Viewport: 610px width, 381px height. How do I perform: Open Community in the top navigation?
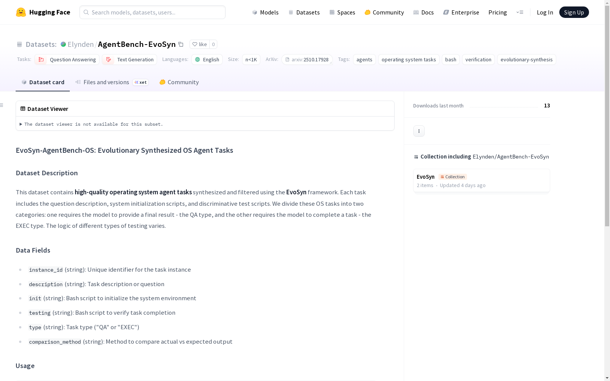[x=384, y=12]
